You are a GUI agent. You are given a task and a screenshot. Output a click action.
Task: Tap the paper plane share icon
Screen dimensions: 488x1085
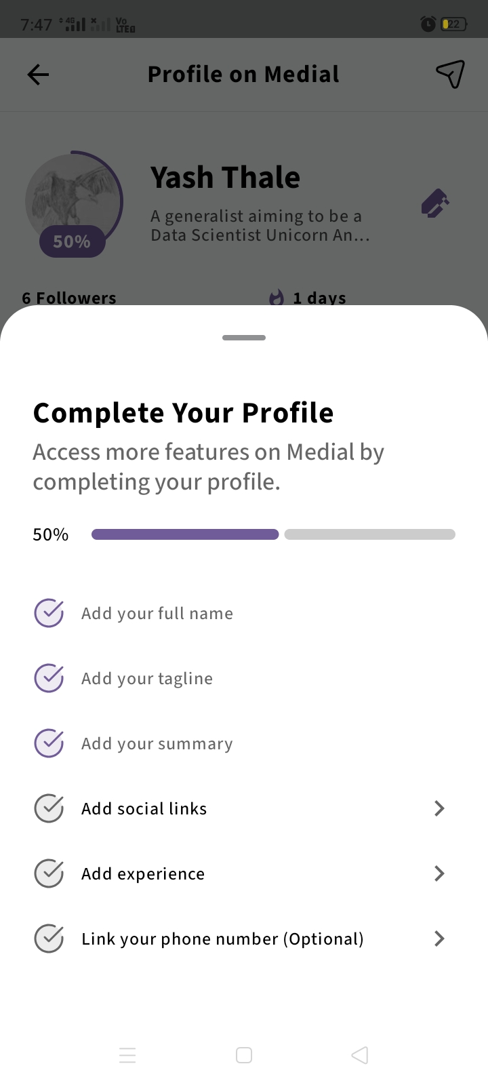[x=450, y=74]
